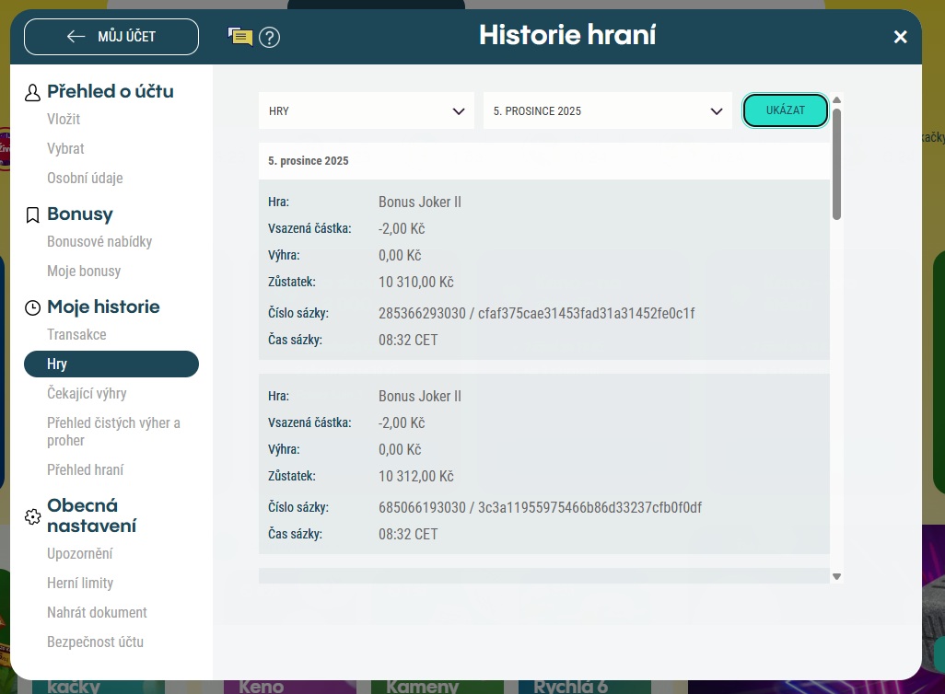Select Čekající výhry in sidebar

[87, 394]
